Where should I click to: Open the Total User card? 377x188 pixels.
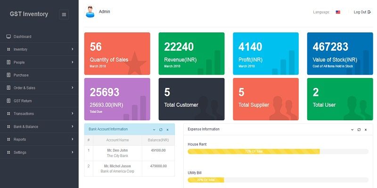click(340, 99)
